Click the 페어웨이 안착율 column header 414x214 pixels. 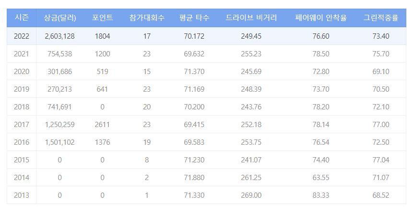pyautogui.click(x=321, y=18)
